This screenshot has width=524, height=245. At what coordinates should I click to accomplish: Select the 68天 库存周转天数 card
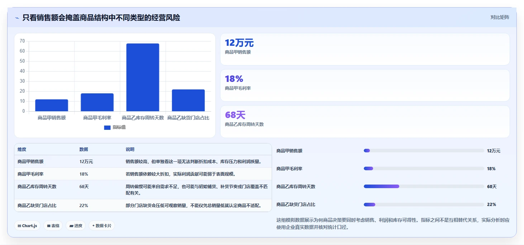[365, 121]
